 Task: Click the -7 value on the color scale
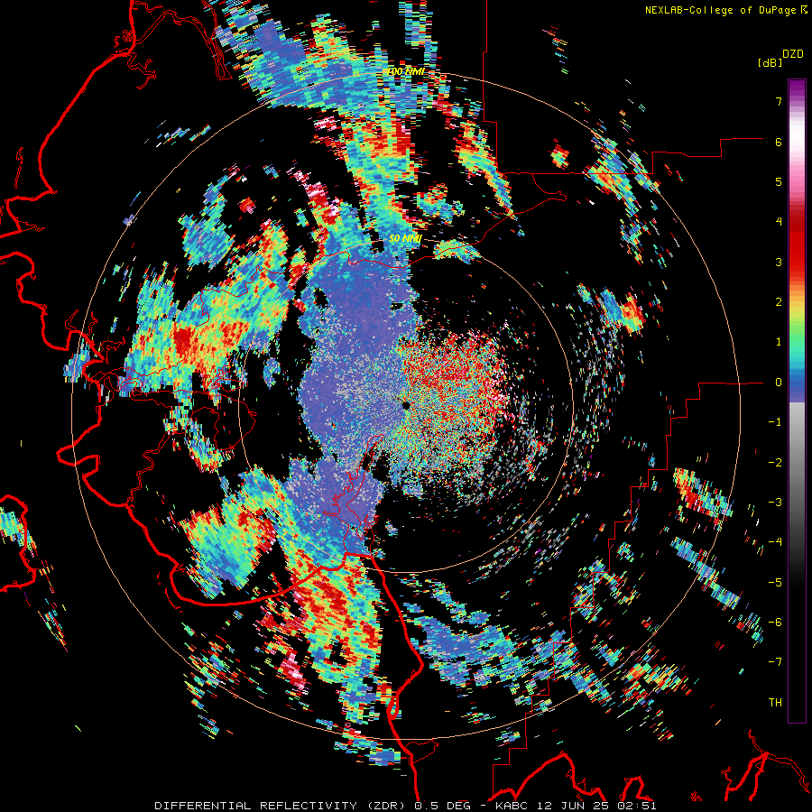(x=775, y=662)
